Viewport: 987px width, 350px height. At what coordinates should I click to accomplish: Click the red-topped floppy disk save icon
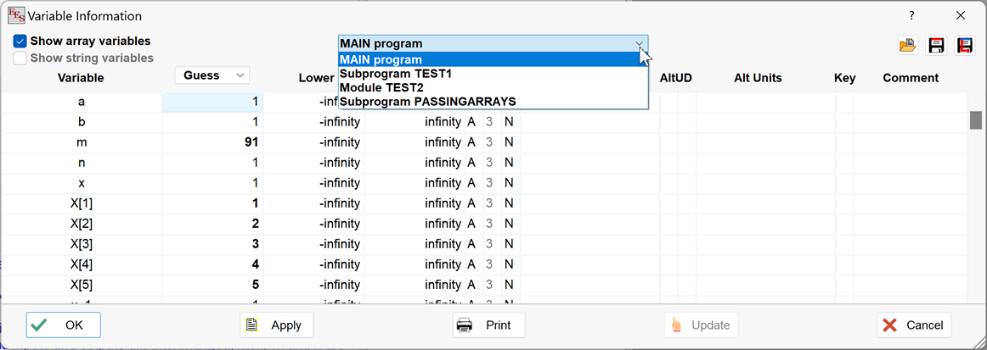pos(936,46)
